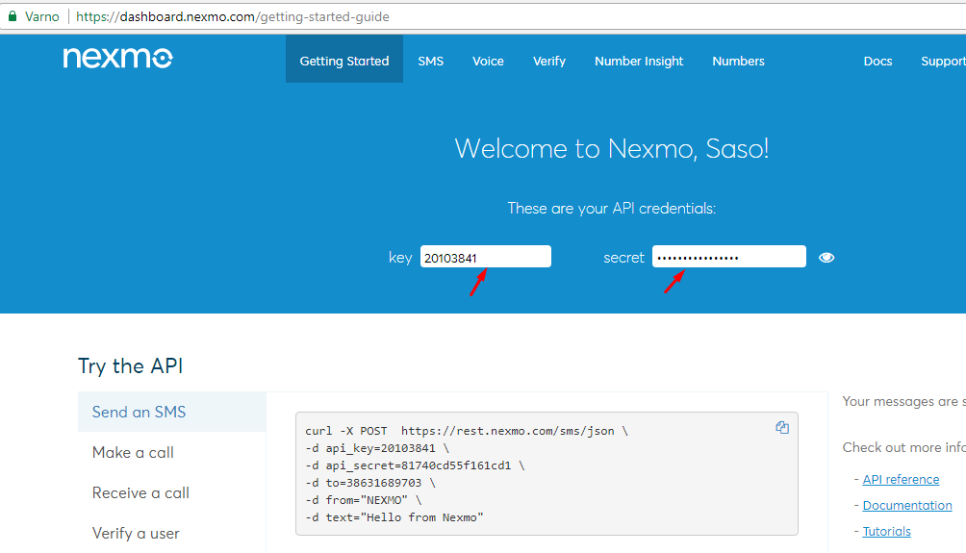Select the Verify a user option
The height and width of the screenshot is (553, 966).
pyautogui.click(x=136, y=534)
